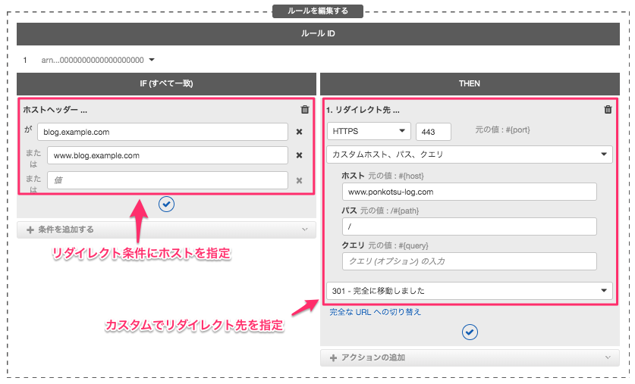Image resolution: width=635 pixels, height=384 pixels.
Task: Focus the クエリ (オプション) query field
Action: click(x=470, y=261)
